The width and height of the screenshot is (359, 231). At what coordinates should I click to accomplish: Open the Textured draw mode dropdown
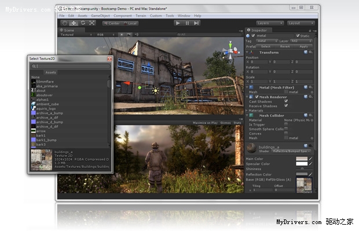tap(76, 35)
